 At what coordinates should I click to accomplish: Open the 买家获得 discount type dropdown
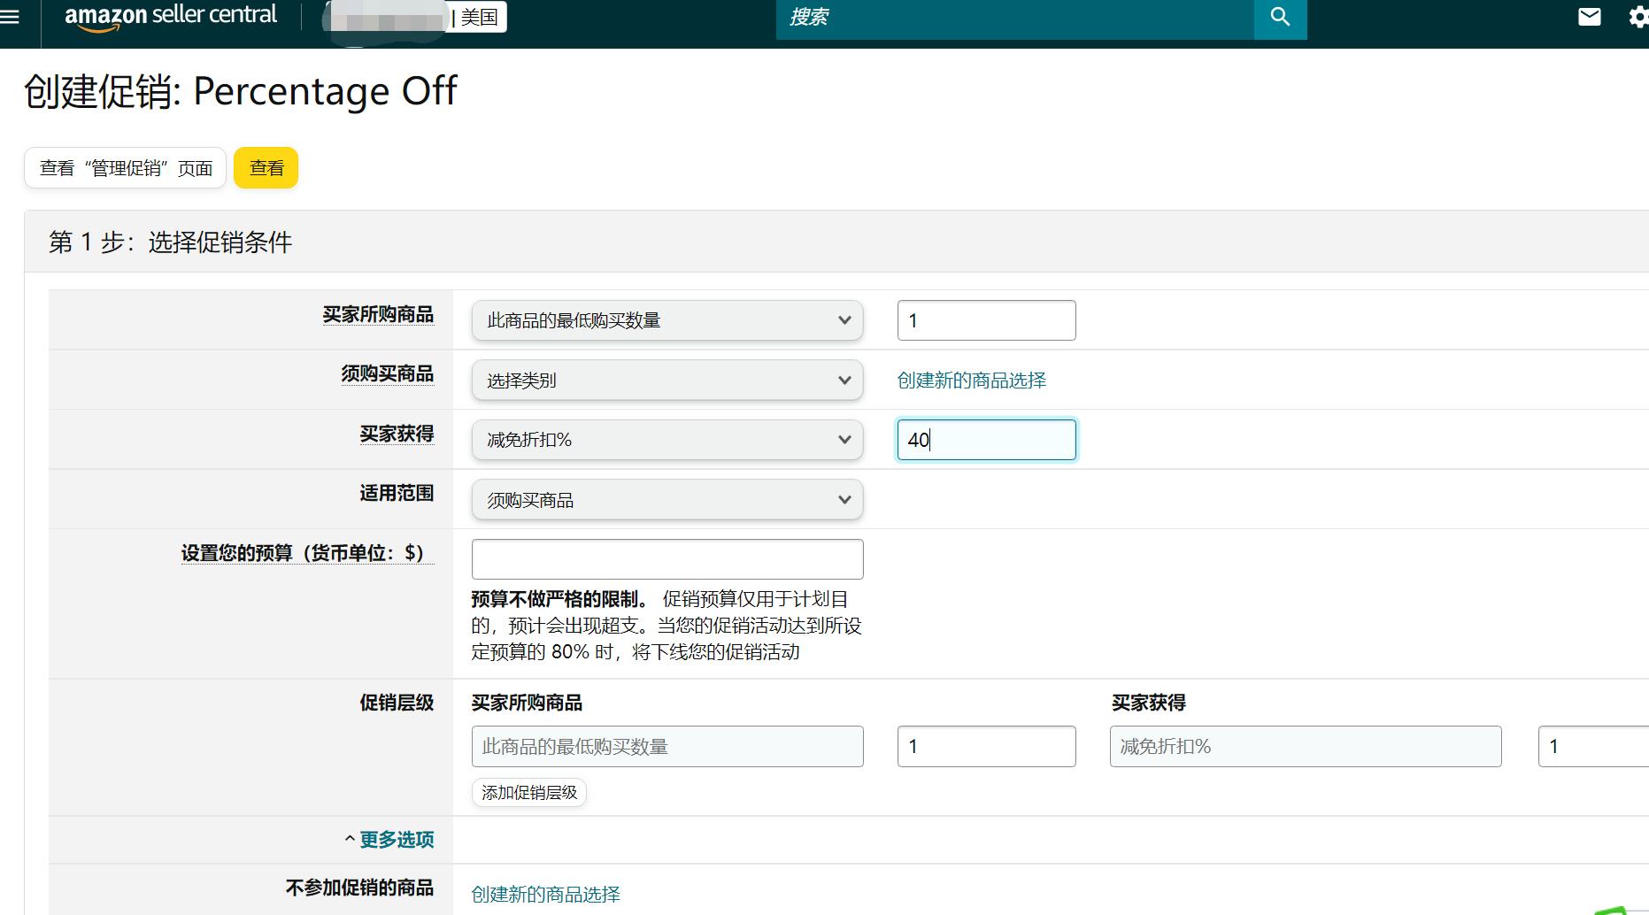667,439
